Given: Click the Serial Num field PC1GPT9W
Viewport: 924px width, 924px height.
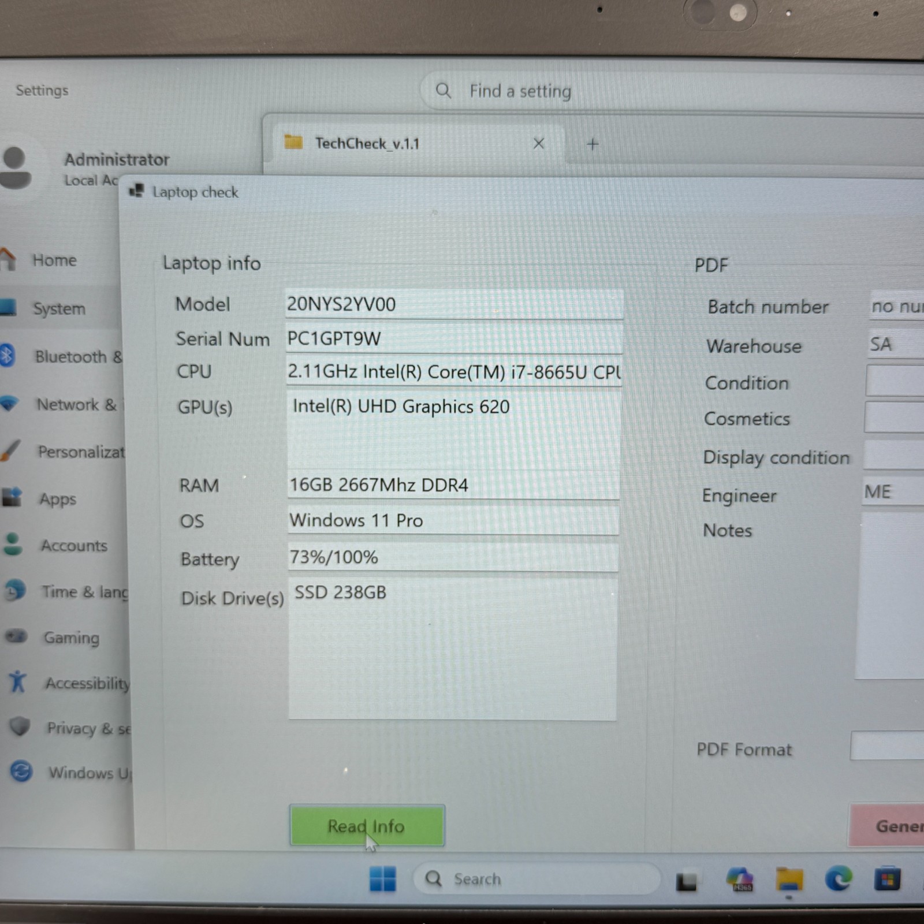Looking at the screenshot, I should [x=454, y=338].
